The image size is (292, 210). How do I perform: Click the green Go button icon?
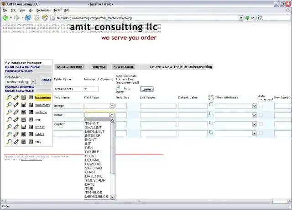pyautogui.click(x=247, y=18)
